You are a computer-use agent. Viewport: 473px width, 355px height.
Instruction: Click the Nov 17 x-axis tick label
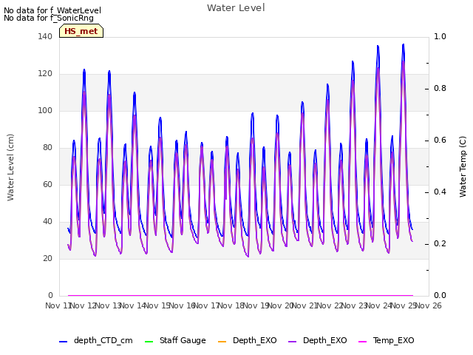205,305
